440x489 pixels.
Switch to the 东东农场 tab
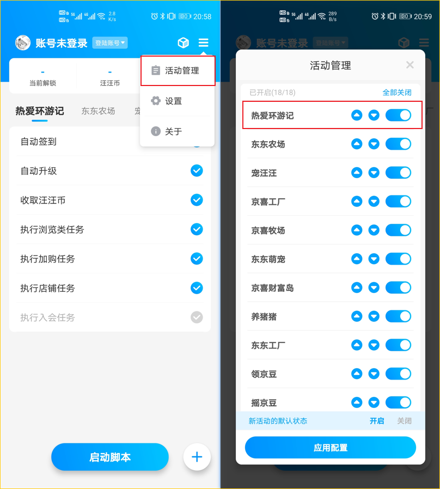(98, 111)
